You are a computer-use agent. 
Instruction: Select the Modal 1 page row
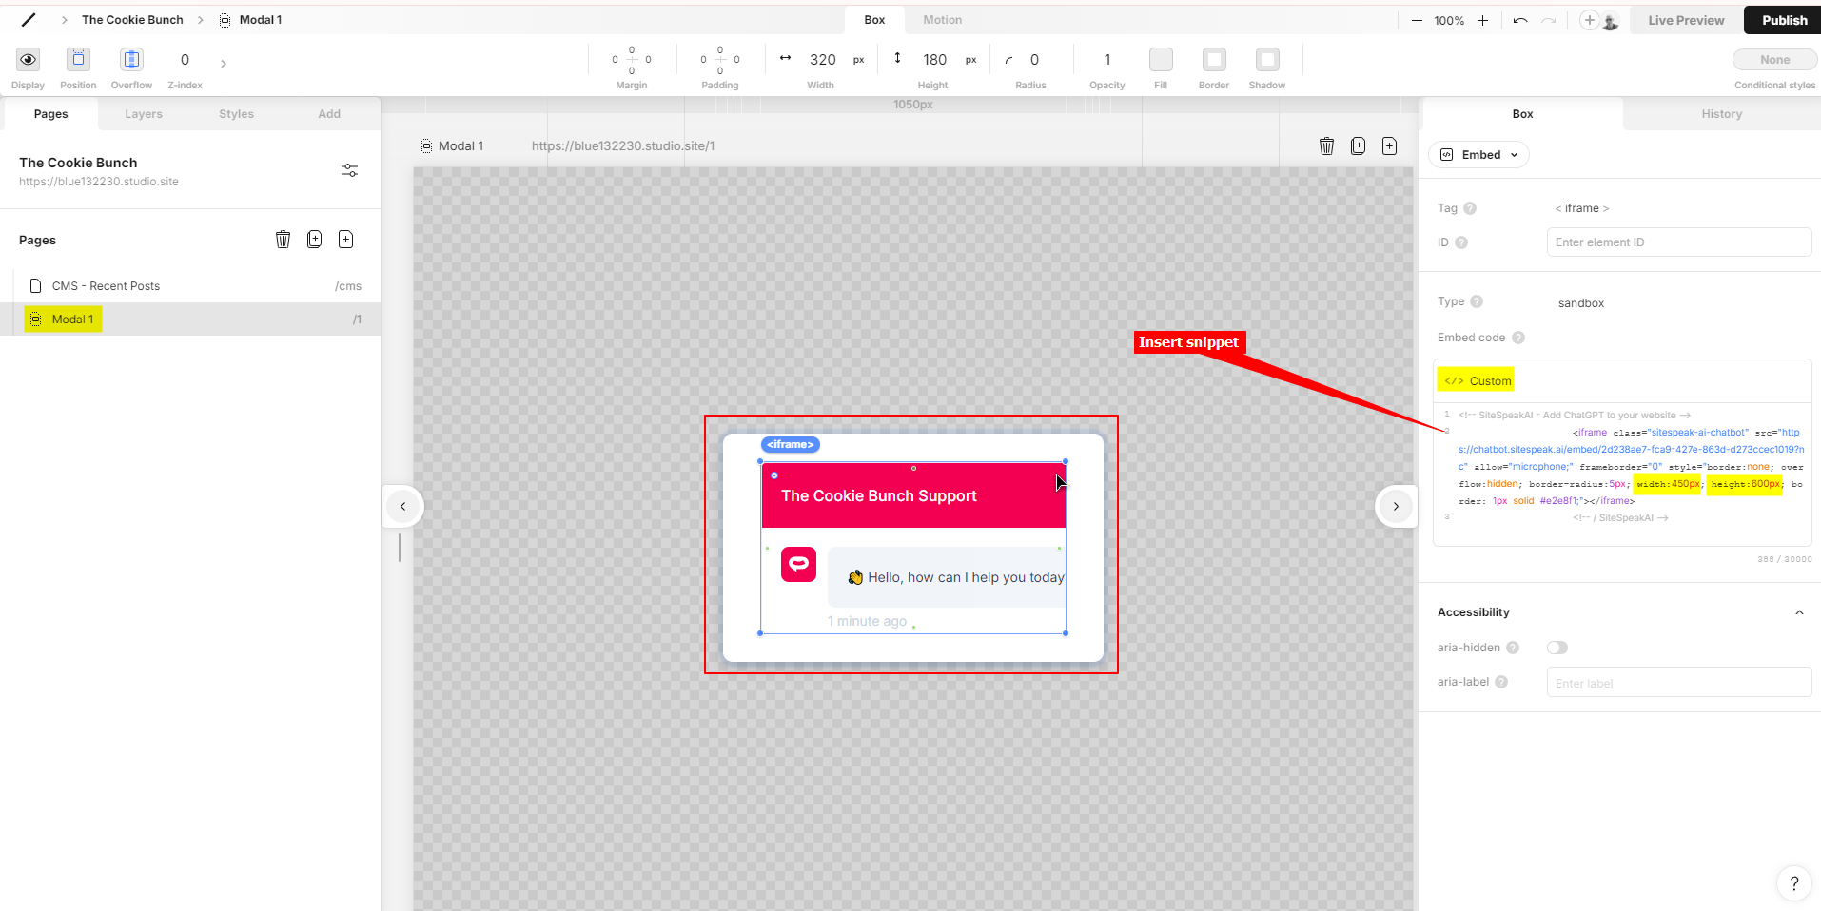pos(190,320)
